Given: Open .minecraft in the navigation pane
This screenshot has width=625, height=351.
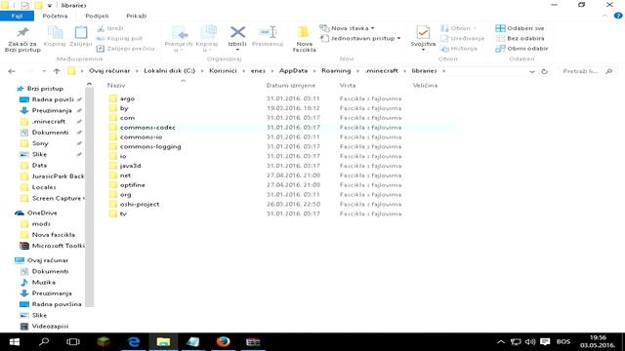Looking at the screenshot, I should (49, 121).
